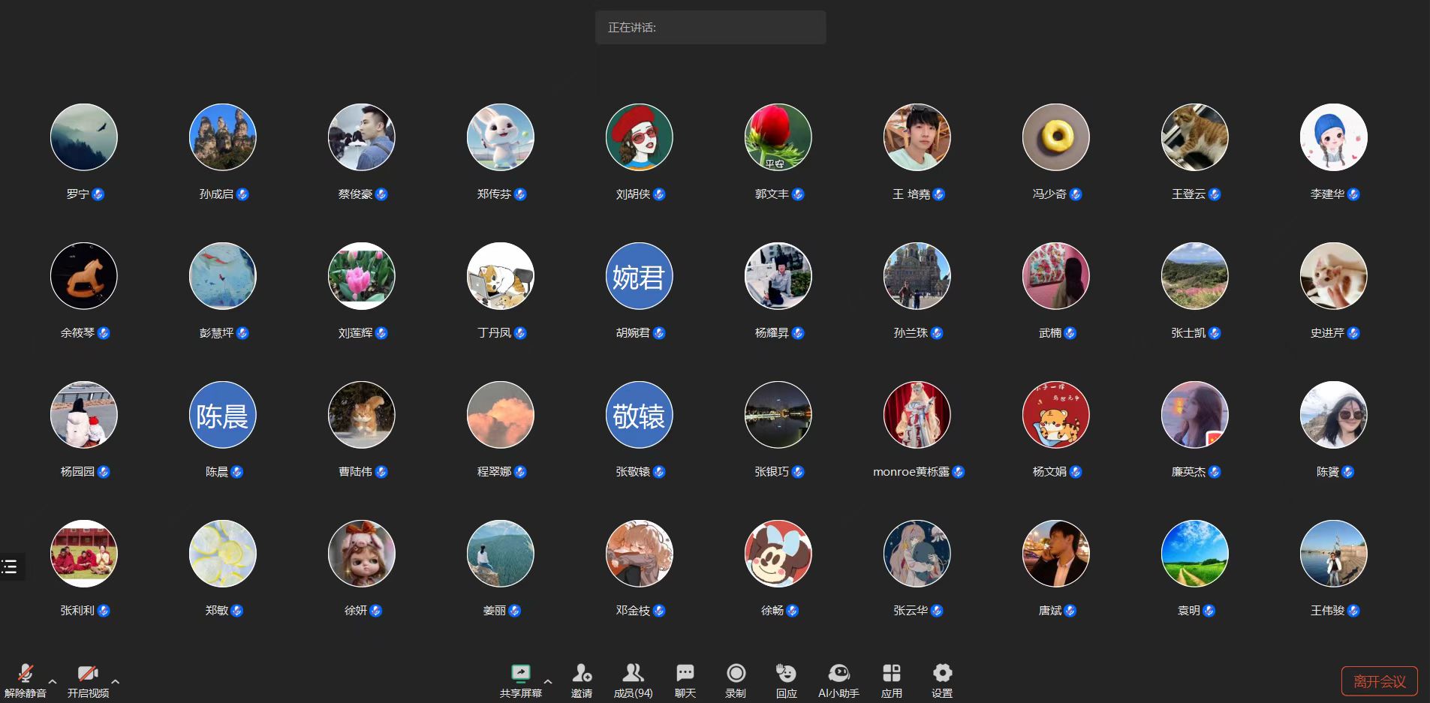1430x703 pixels.
Task: Launch the AI小助手 assistant
Action: [838, 673]
